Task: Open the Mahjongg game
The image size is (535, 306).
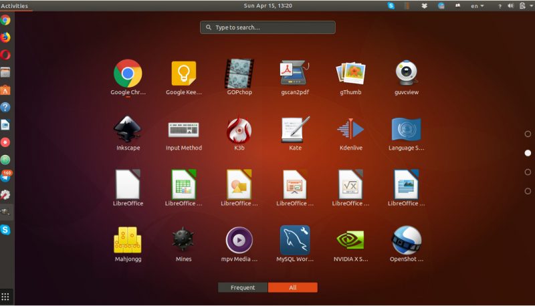Action: (128, 240)
